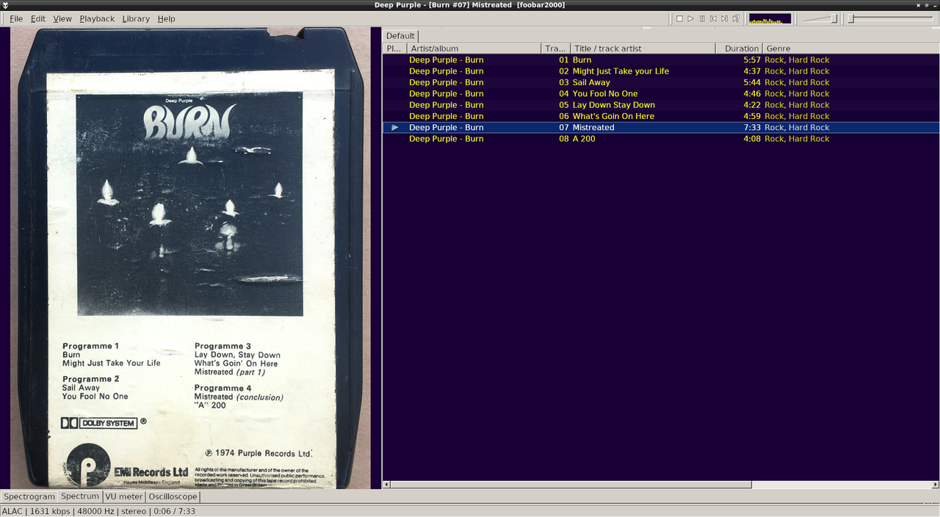Click the status bar playback info

coord(98,511)
